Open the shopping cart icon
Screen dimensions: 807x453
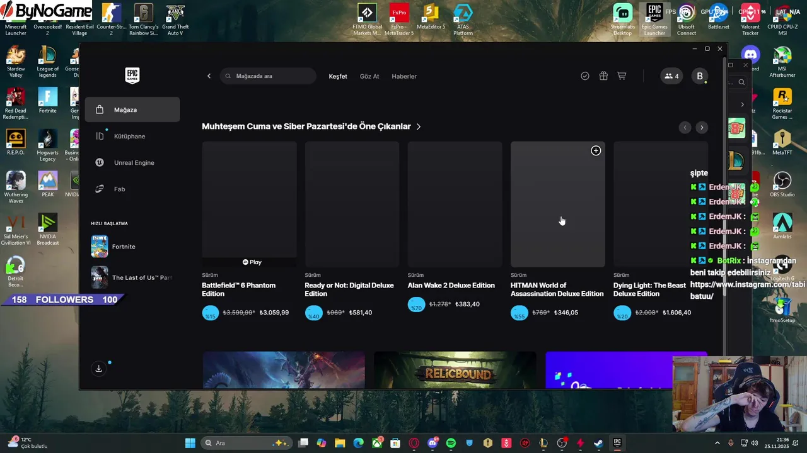(x=622, y=76)
